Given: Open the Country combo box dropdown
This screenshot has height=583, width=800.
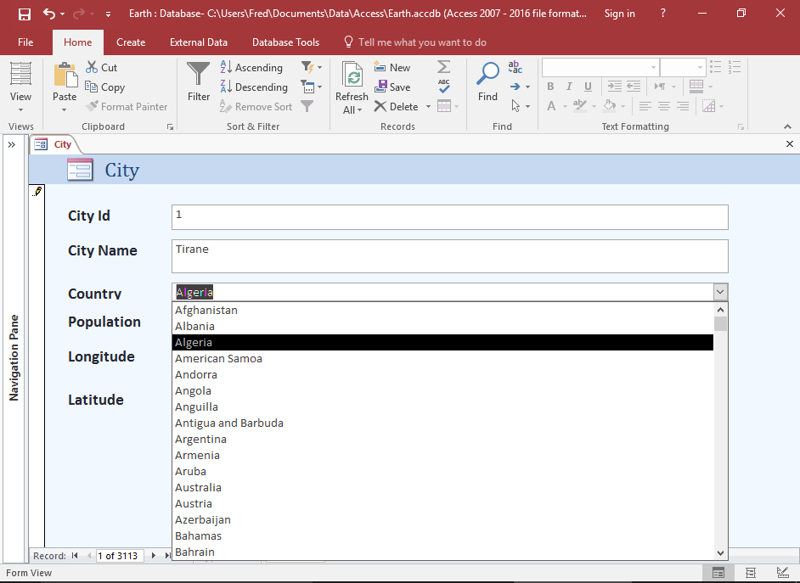Looking at the screenshot, I should point(720,291).
